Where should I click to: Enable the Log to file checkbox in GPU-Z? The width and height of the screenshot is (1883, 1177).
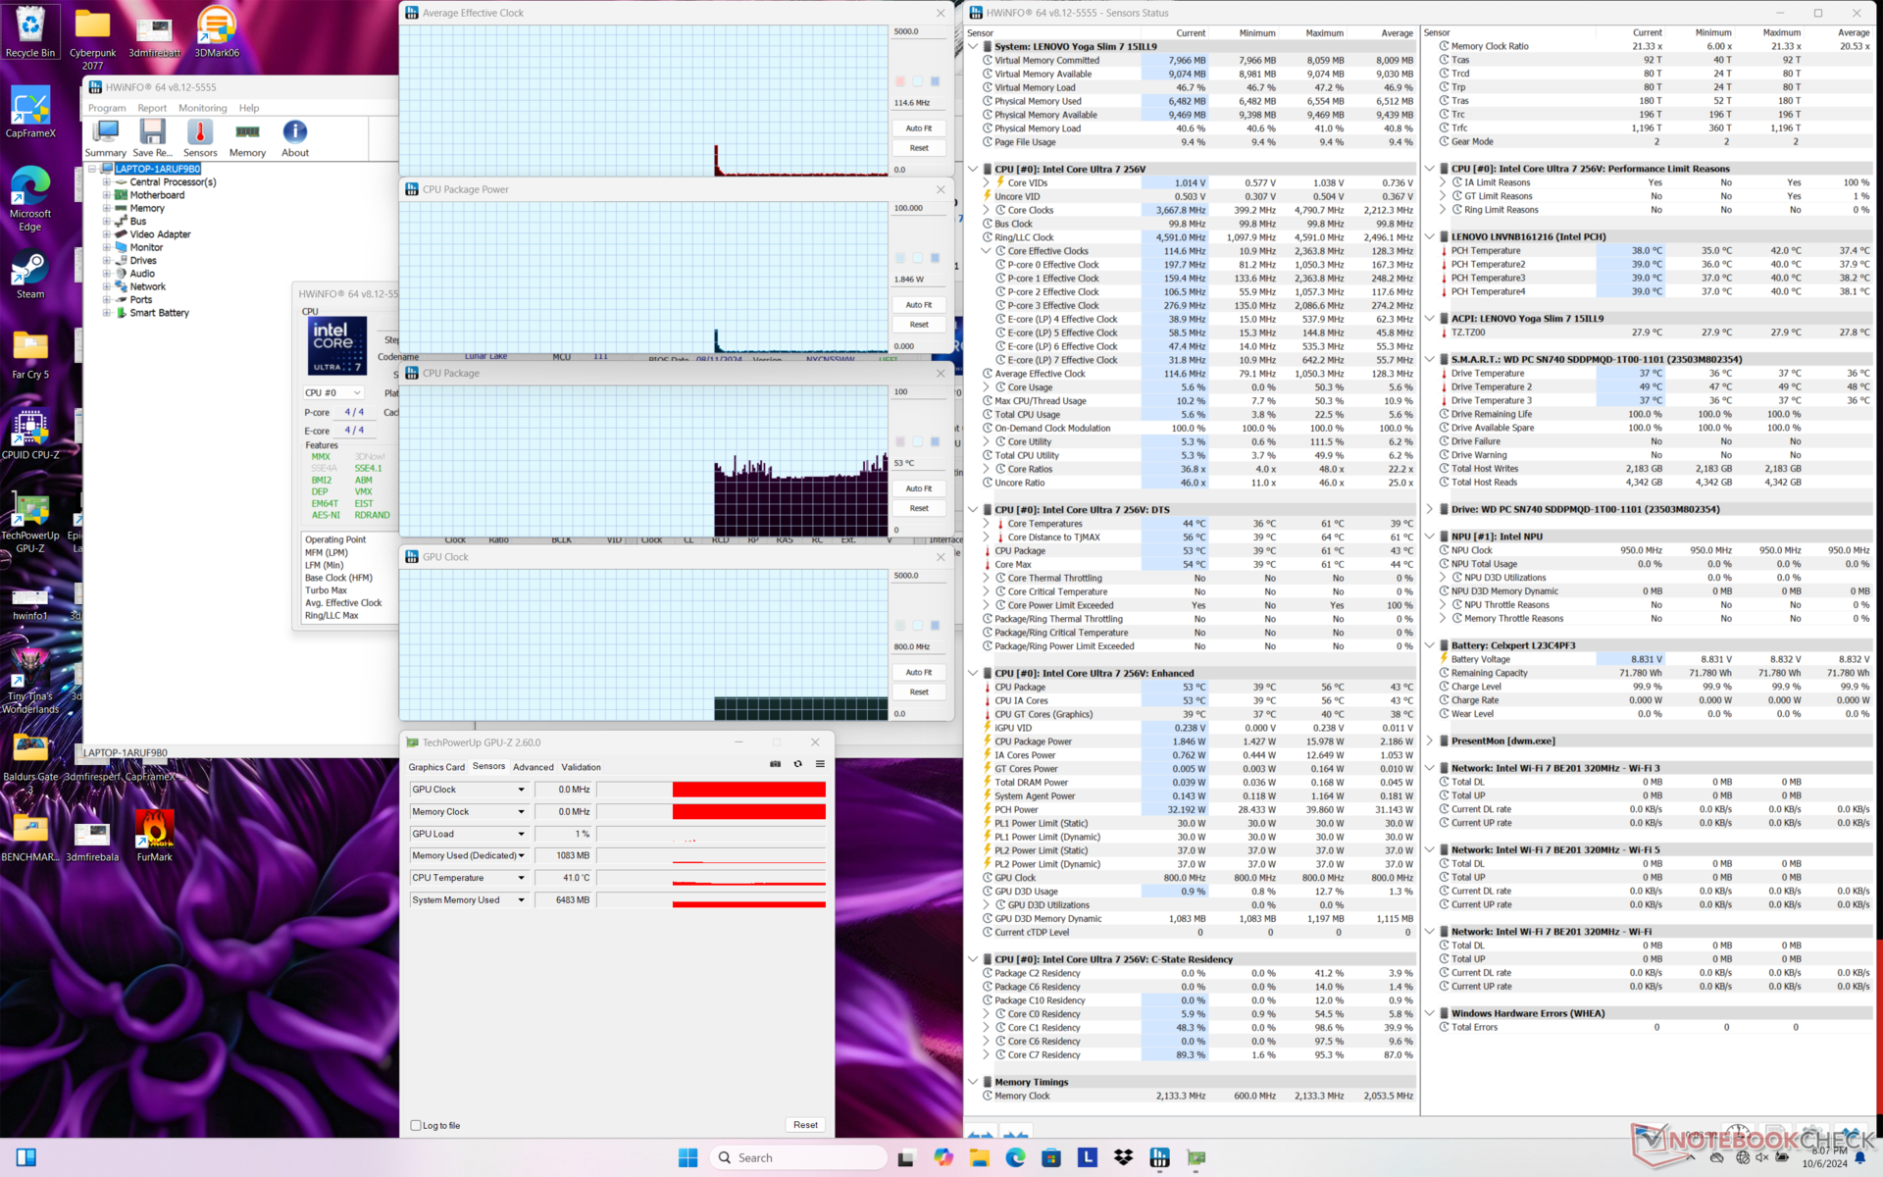pos(416,1125)
